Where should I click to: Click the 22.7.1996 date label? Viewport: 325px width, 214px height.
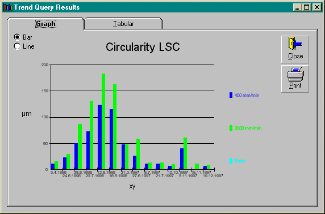(95, 176)
